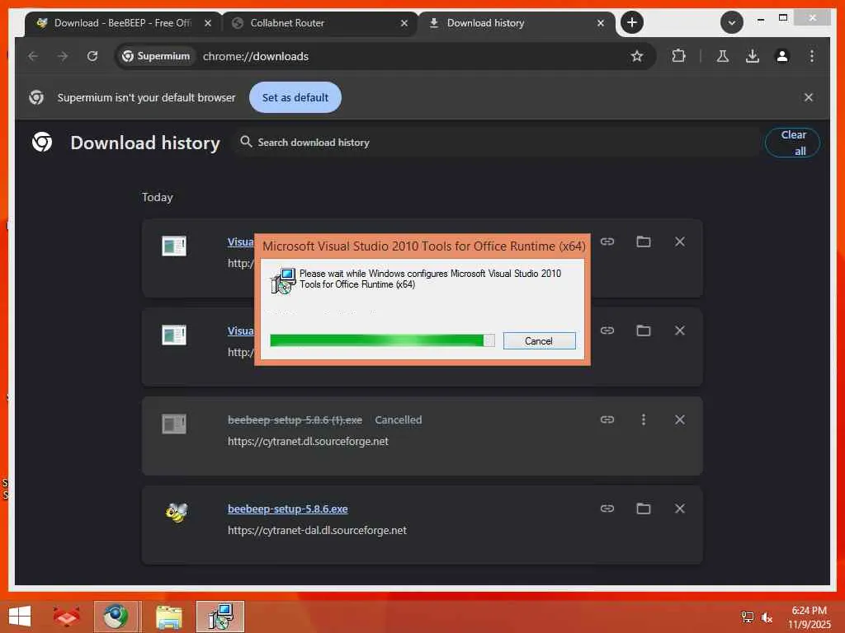Open a new browser tab
Screen dimensions: 845x633
pyautogui.click(x=632, y=22)
